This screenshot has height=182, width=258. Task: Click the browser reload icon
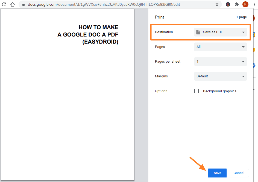tap(4, 4)
